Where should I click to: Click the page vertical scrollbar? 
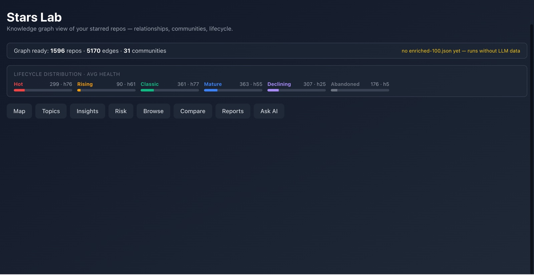(x=532, y=148)
